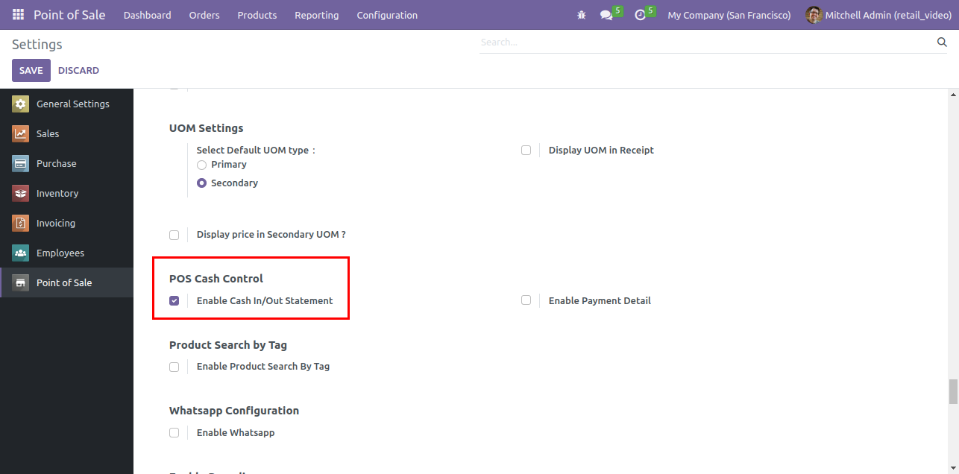The width and height of the screenshot is (959, 474).
Task: Click the search magnifier icon
Action: [x=942, y=42]
